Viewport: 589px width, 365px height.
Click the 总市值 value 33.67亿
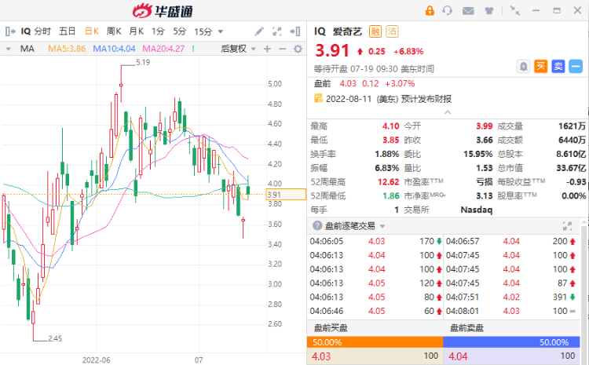(x=571, y=168)
